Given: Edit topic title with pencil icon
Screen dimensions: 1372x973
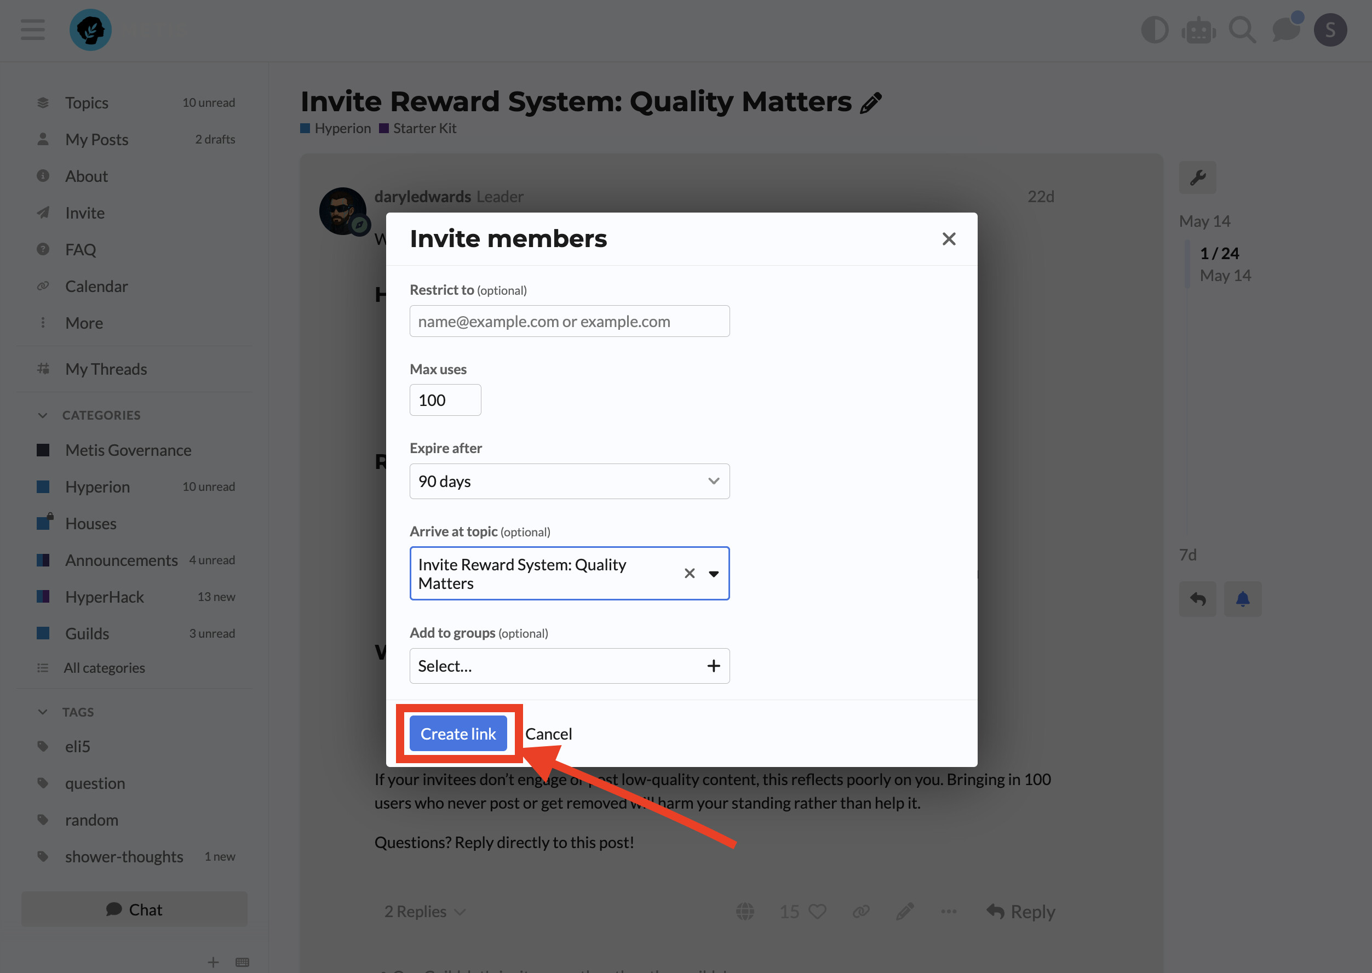Looking at the screenshot, I should (871, 103).
